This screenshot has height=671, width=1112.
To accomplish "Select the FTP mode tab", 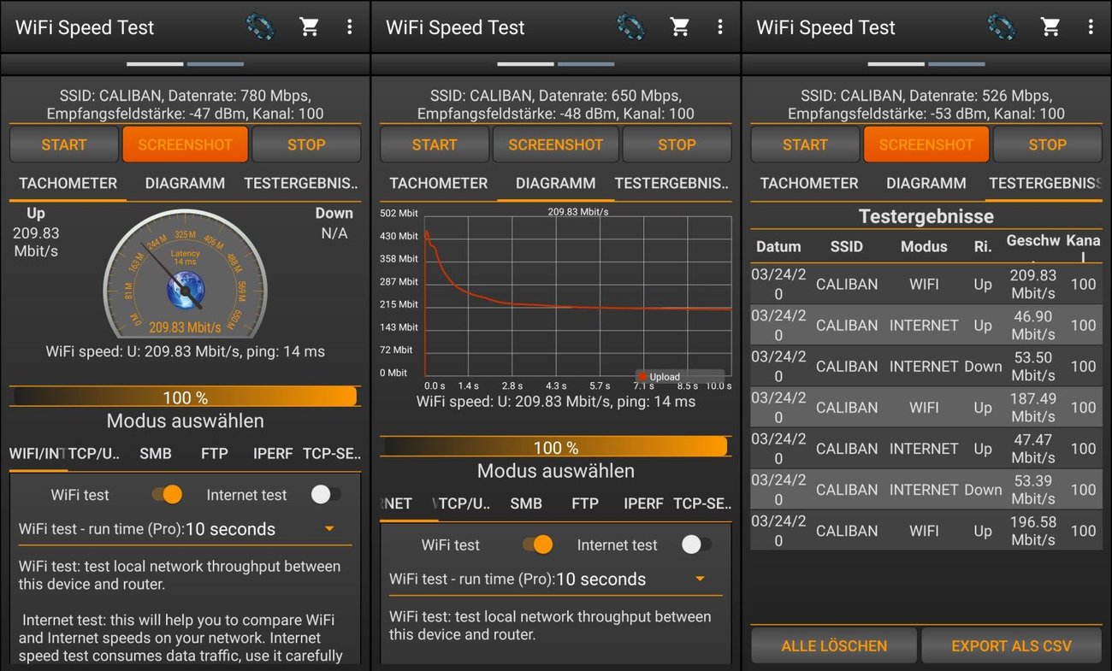I will click(214, 453).
